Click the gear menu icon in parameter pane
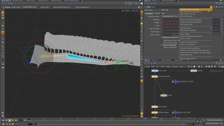The image size is (224, 126). [211, 7]
